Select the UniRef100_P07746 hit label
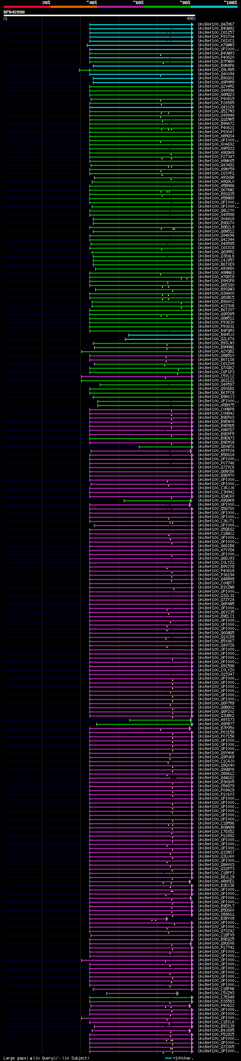The height and width of the screenshot is (1061, 241). (x=216, y=463)
